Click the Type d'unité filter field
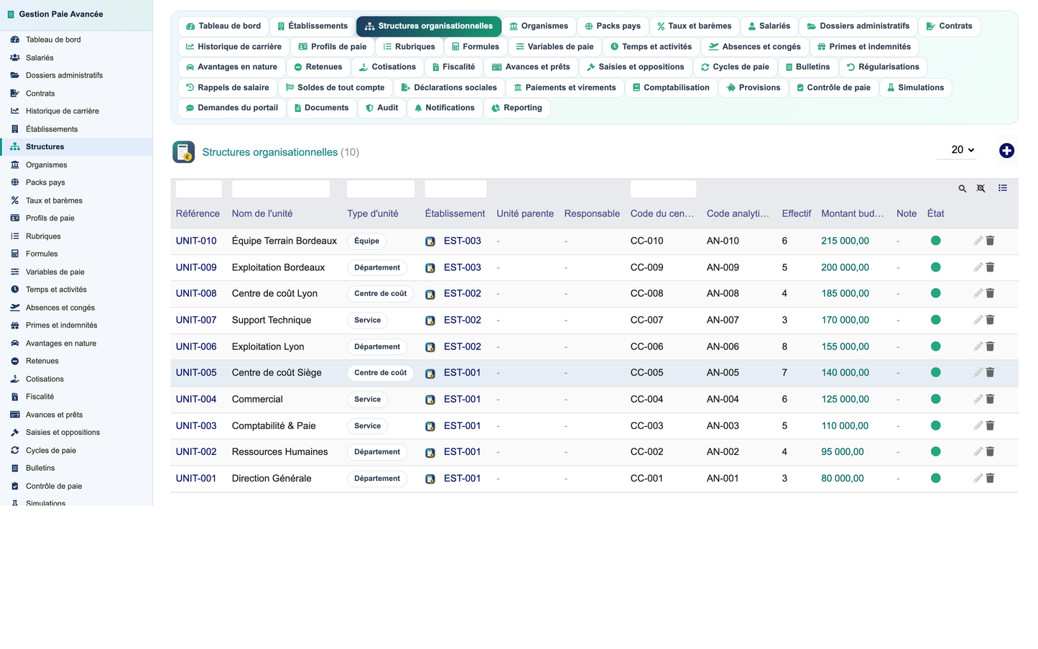This screenshot has width=1038, height=649. (381, 189)
